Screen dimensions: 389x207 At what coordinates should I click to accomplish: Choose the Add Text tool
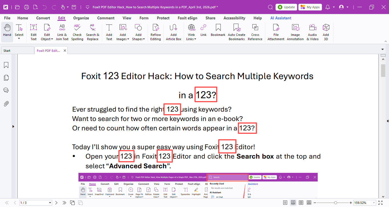point(109,32)
